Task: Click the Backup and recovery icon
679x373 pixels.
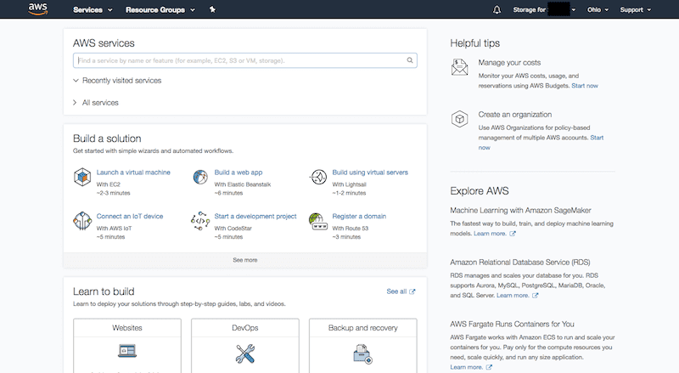Action: coord(363,354)
